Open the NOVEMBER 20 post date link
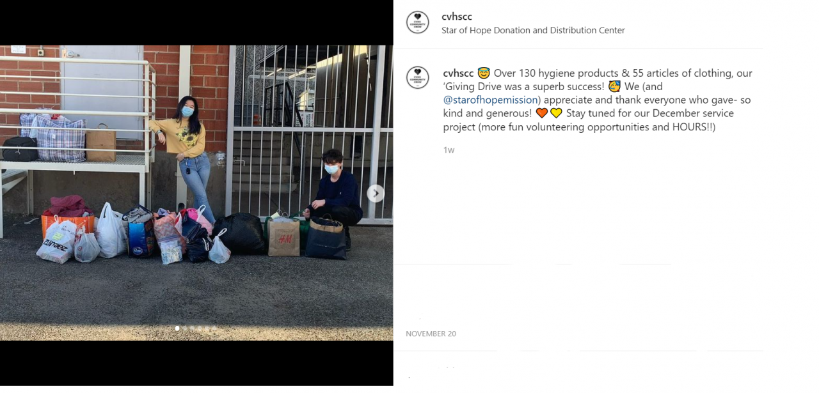 [x=431, y=334]
